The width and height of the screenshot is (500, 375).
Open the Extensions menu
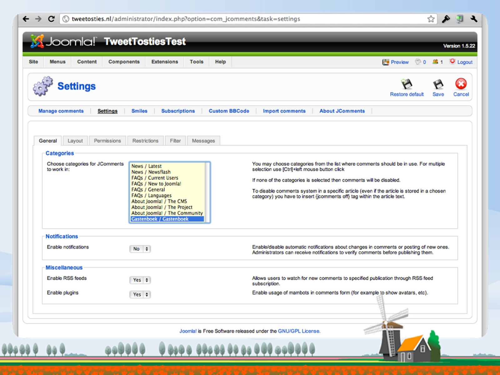pyautogui.click(x=165, y=62)
